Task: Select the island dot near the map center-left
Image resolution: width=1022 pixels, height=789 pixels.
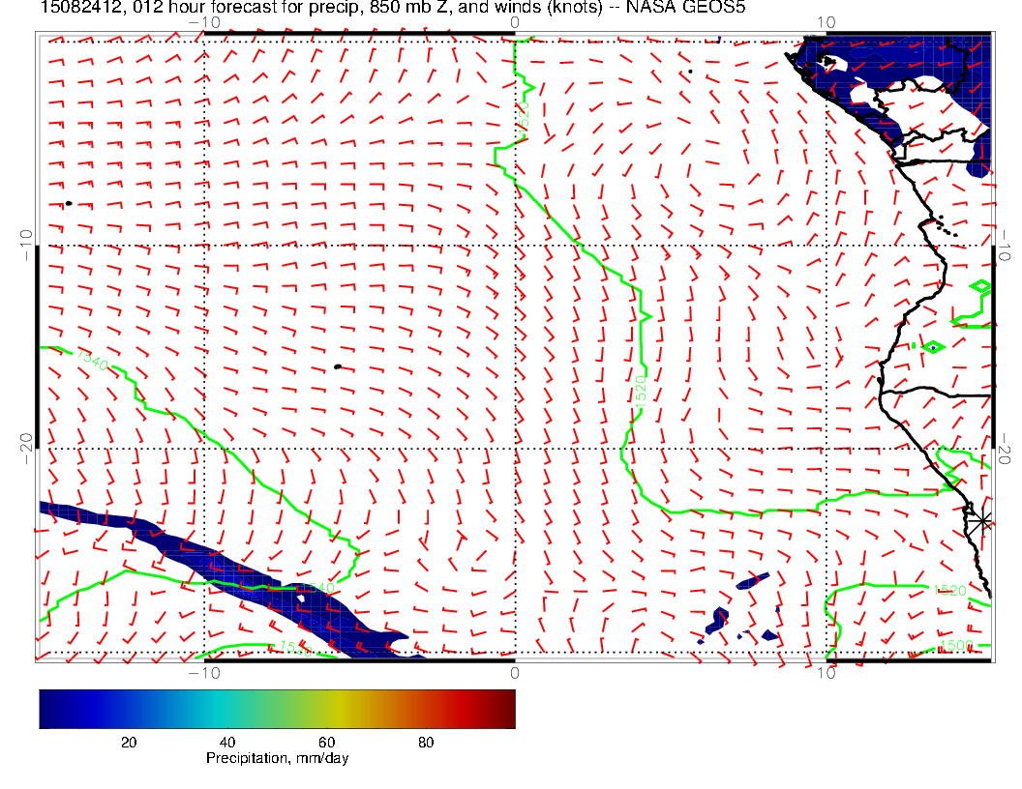Action: coord(337,366)
